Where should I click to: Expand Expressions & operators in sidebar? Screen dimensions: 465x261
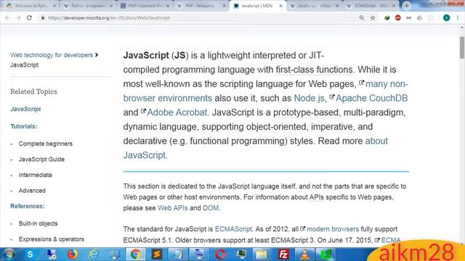click(x=52, y=239)
